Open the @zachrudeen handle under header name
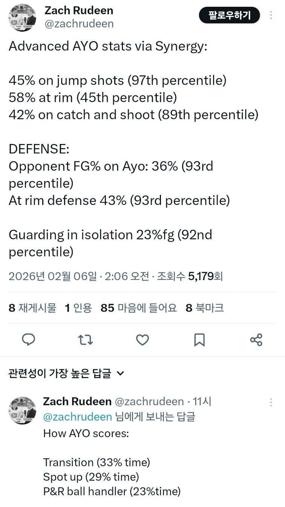Screen dimensions: 285x507 (x=79, y=24)
